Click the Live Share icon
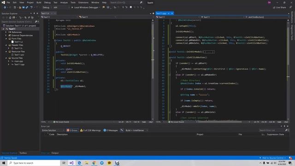Screen dimensions: 295x166 point(274,7)
